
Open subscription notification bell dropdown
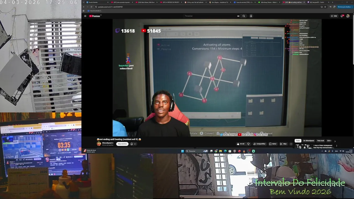(x=133, y=144)
